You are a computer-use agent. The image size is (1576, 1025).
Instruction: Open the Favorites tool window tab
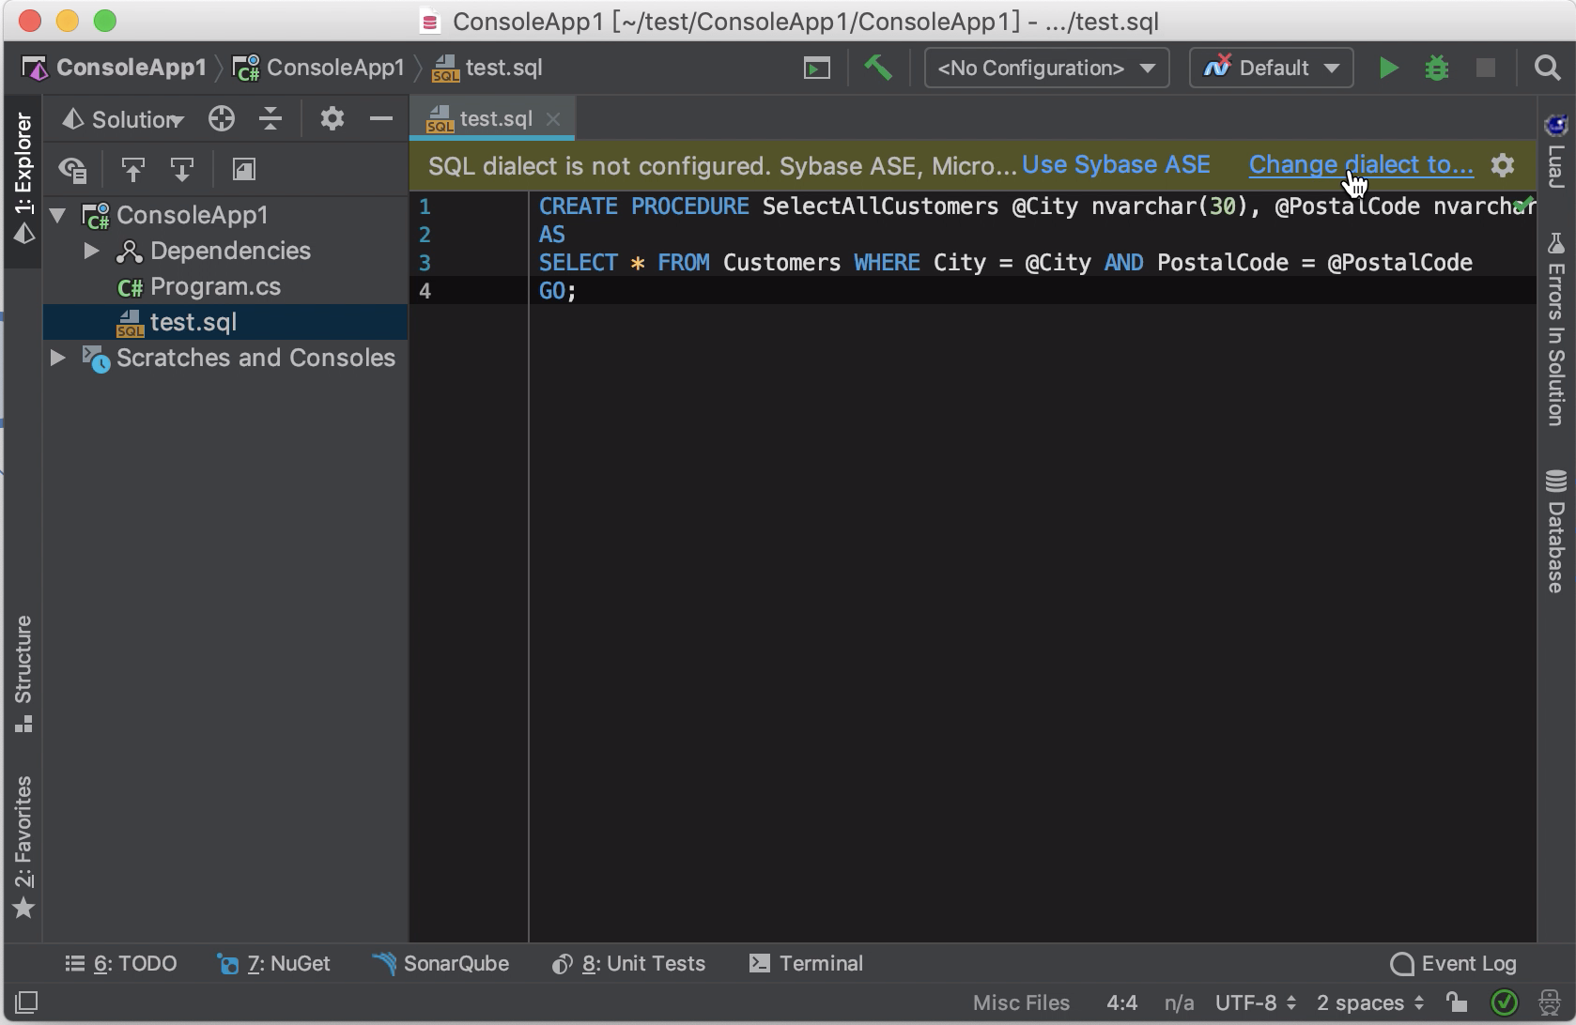pyautogui.click(x=23, y=847)
